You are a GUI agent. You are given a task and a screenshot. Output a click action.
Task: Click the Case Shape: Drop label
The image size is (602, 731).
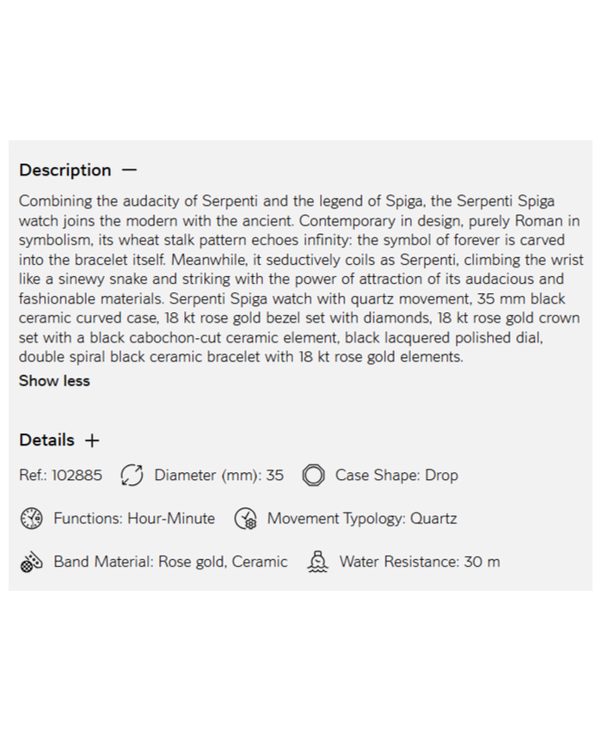click(x=396, y=476)
